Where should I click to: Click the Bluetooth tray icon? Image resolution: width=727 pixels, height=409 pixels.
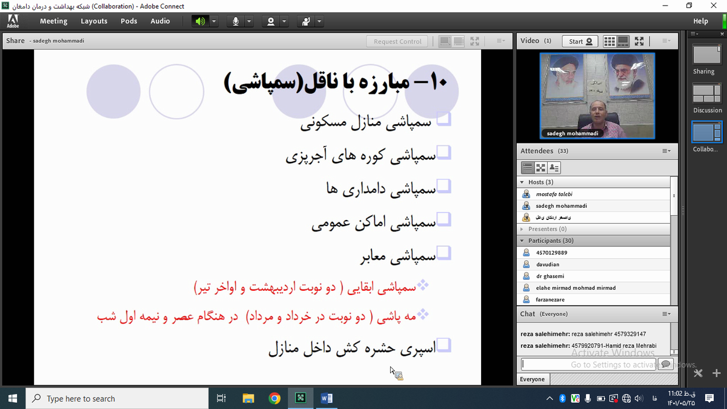coord(563,398)
